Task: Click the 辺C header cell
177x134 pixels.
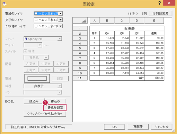Action: 137,33
